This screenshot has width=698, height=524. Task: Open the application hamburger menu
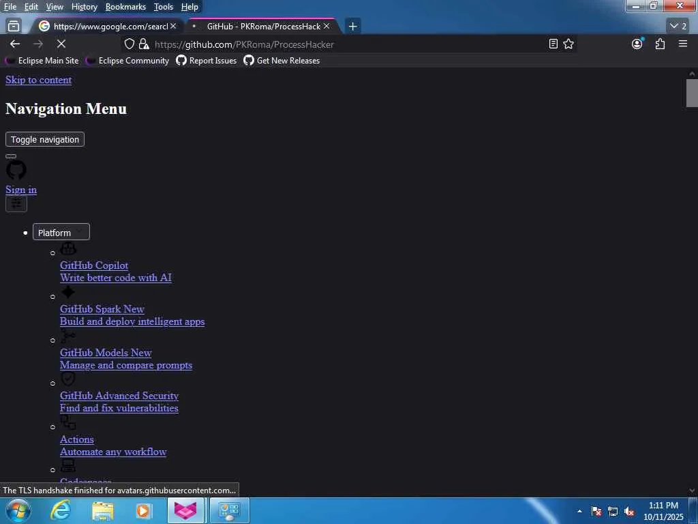click(682, 44)
